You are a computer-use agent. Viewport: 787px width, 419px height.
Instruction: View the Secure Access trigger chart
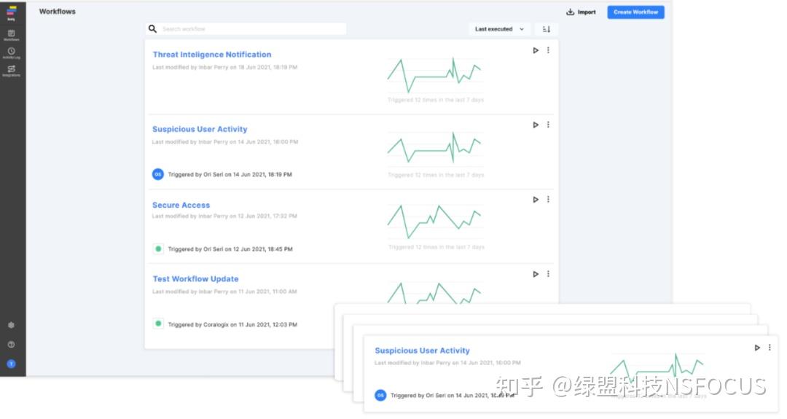[434, 222]
